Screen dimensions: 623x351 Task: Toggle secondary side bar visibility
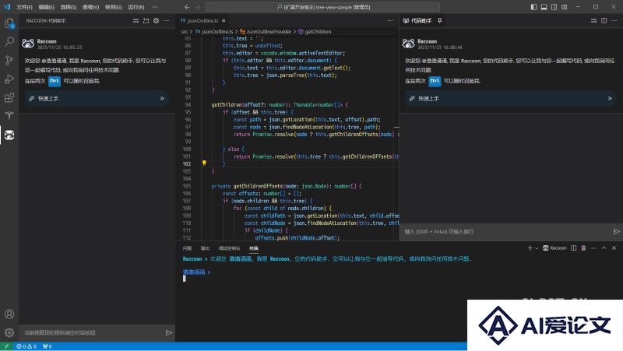(554, 7)
